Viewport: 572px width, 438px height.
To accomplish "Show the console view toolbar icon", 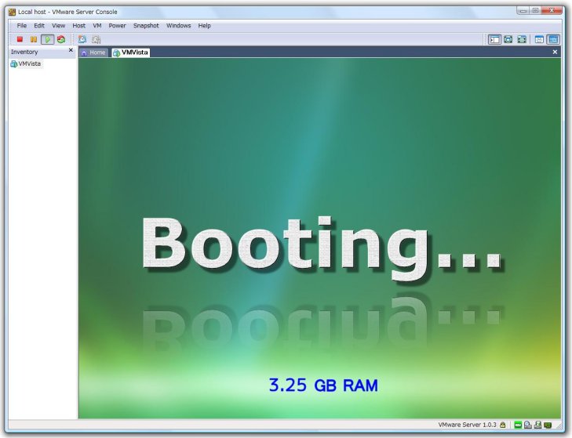I will coord(553,39).
